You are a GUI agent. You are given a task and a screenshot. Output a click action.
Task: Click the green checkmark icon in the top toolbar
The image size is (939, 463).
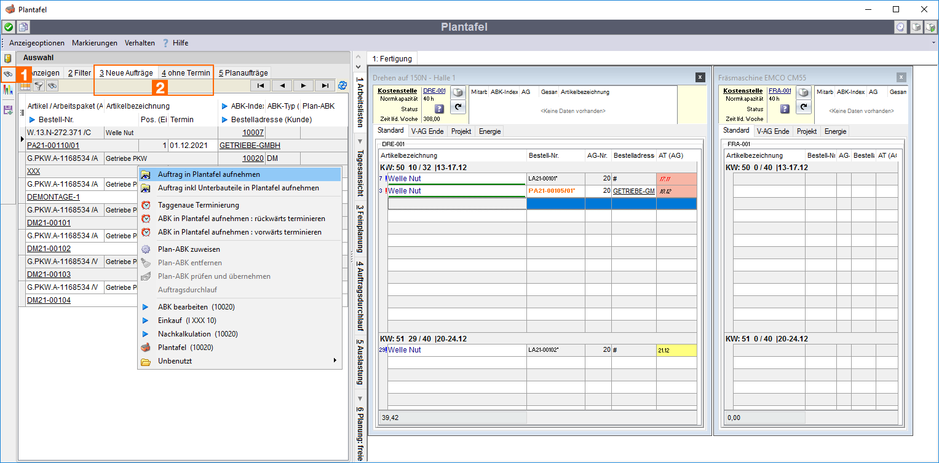point(9,27)
